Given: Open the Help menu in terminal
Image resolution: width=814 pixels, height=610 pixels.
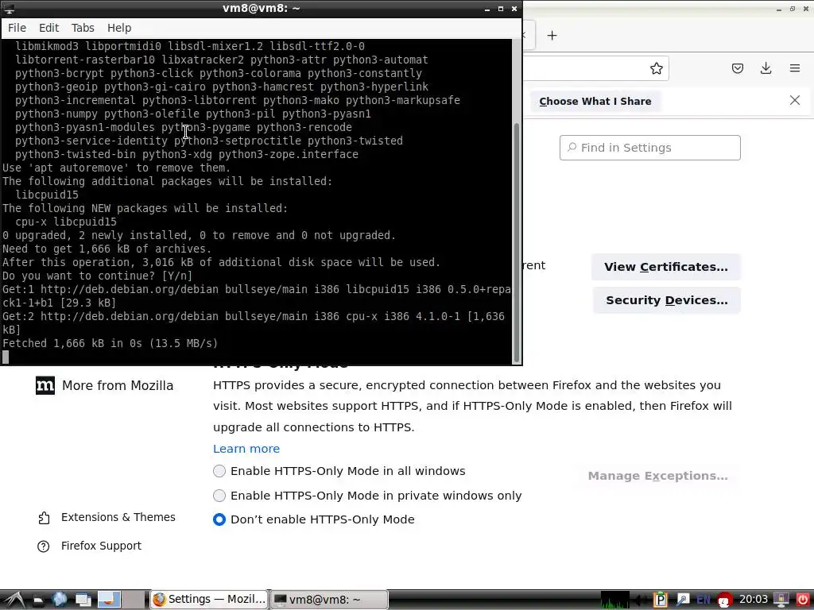Looking at the screenshot, I should tap(119, 28).
